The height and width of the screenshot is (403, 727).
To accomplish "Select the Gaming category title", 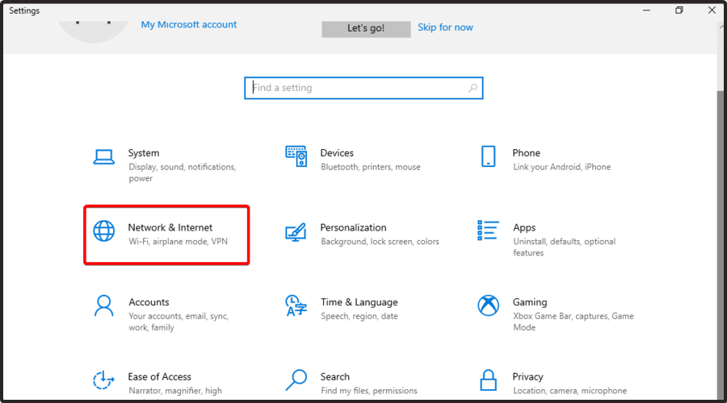I will coord(530,302).
